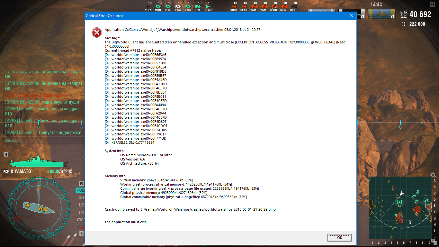Click 3/4 speed on the throttle gauge
The height and width of the screenshot is (247, 439).
click(81, 197)
